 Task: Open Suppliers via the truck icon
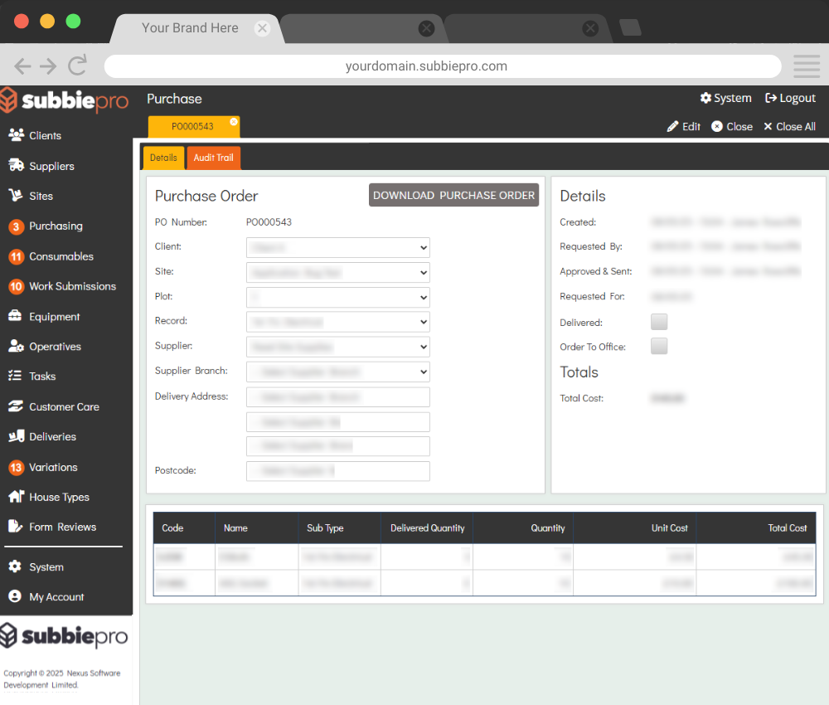coord(16,166)
